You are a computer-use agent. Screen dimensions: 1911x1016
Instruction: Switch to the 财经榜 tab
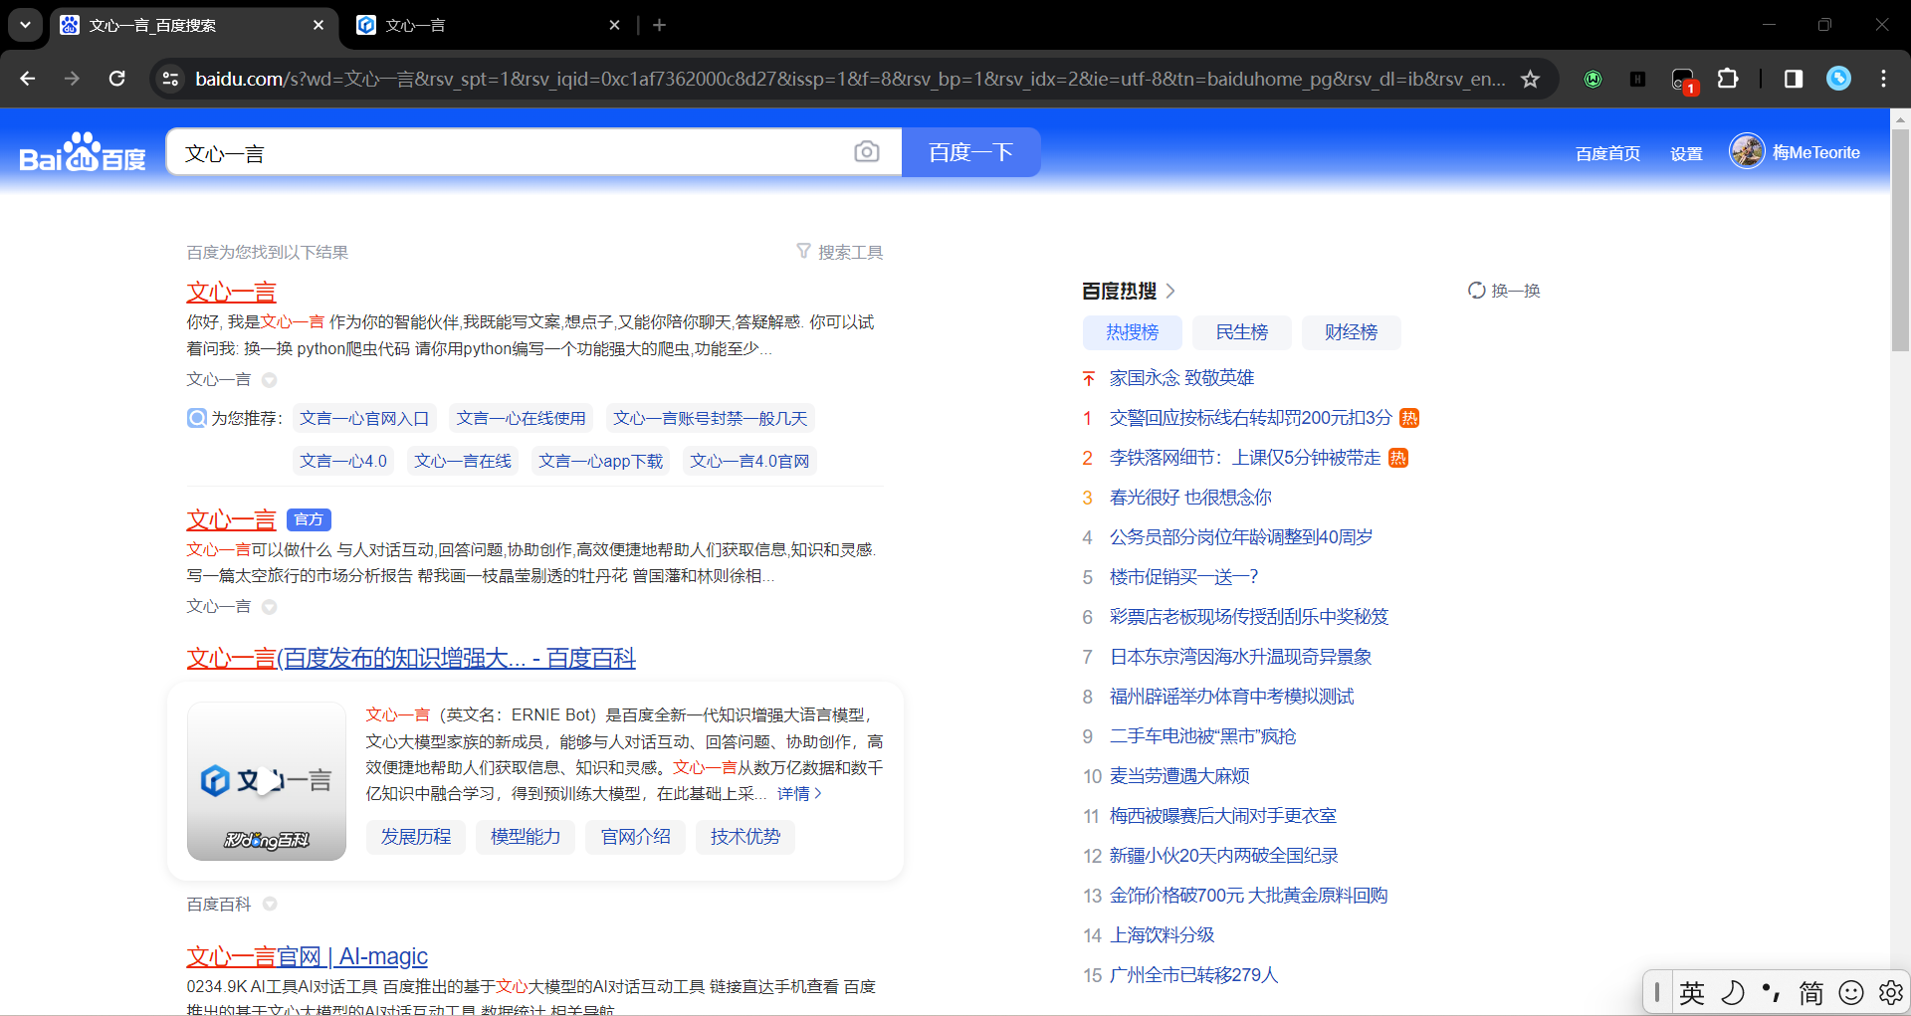(1352, 332)
